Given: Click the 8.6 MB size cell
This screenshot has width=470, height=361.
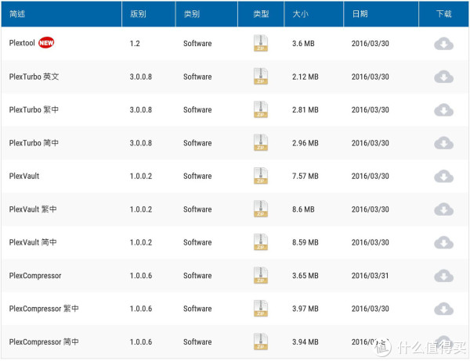Looking at the screenshot, I should click(303, 209).
